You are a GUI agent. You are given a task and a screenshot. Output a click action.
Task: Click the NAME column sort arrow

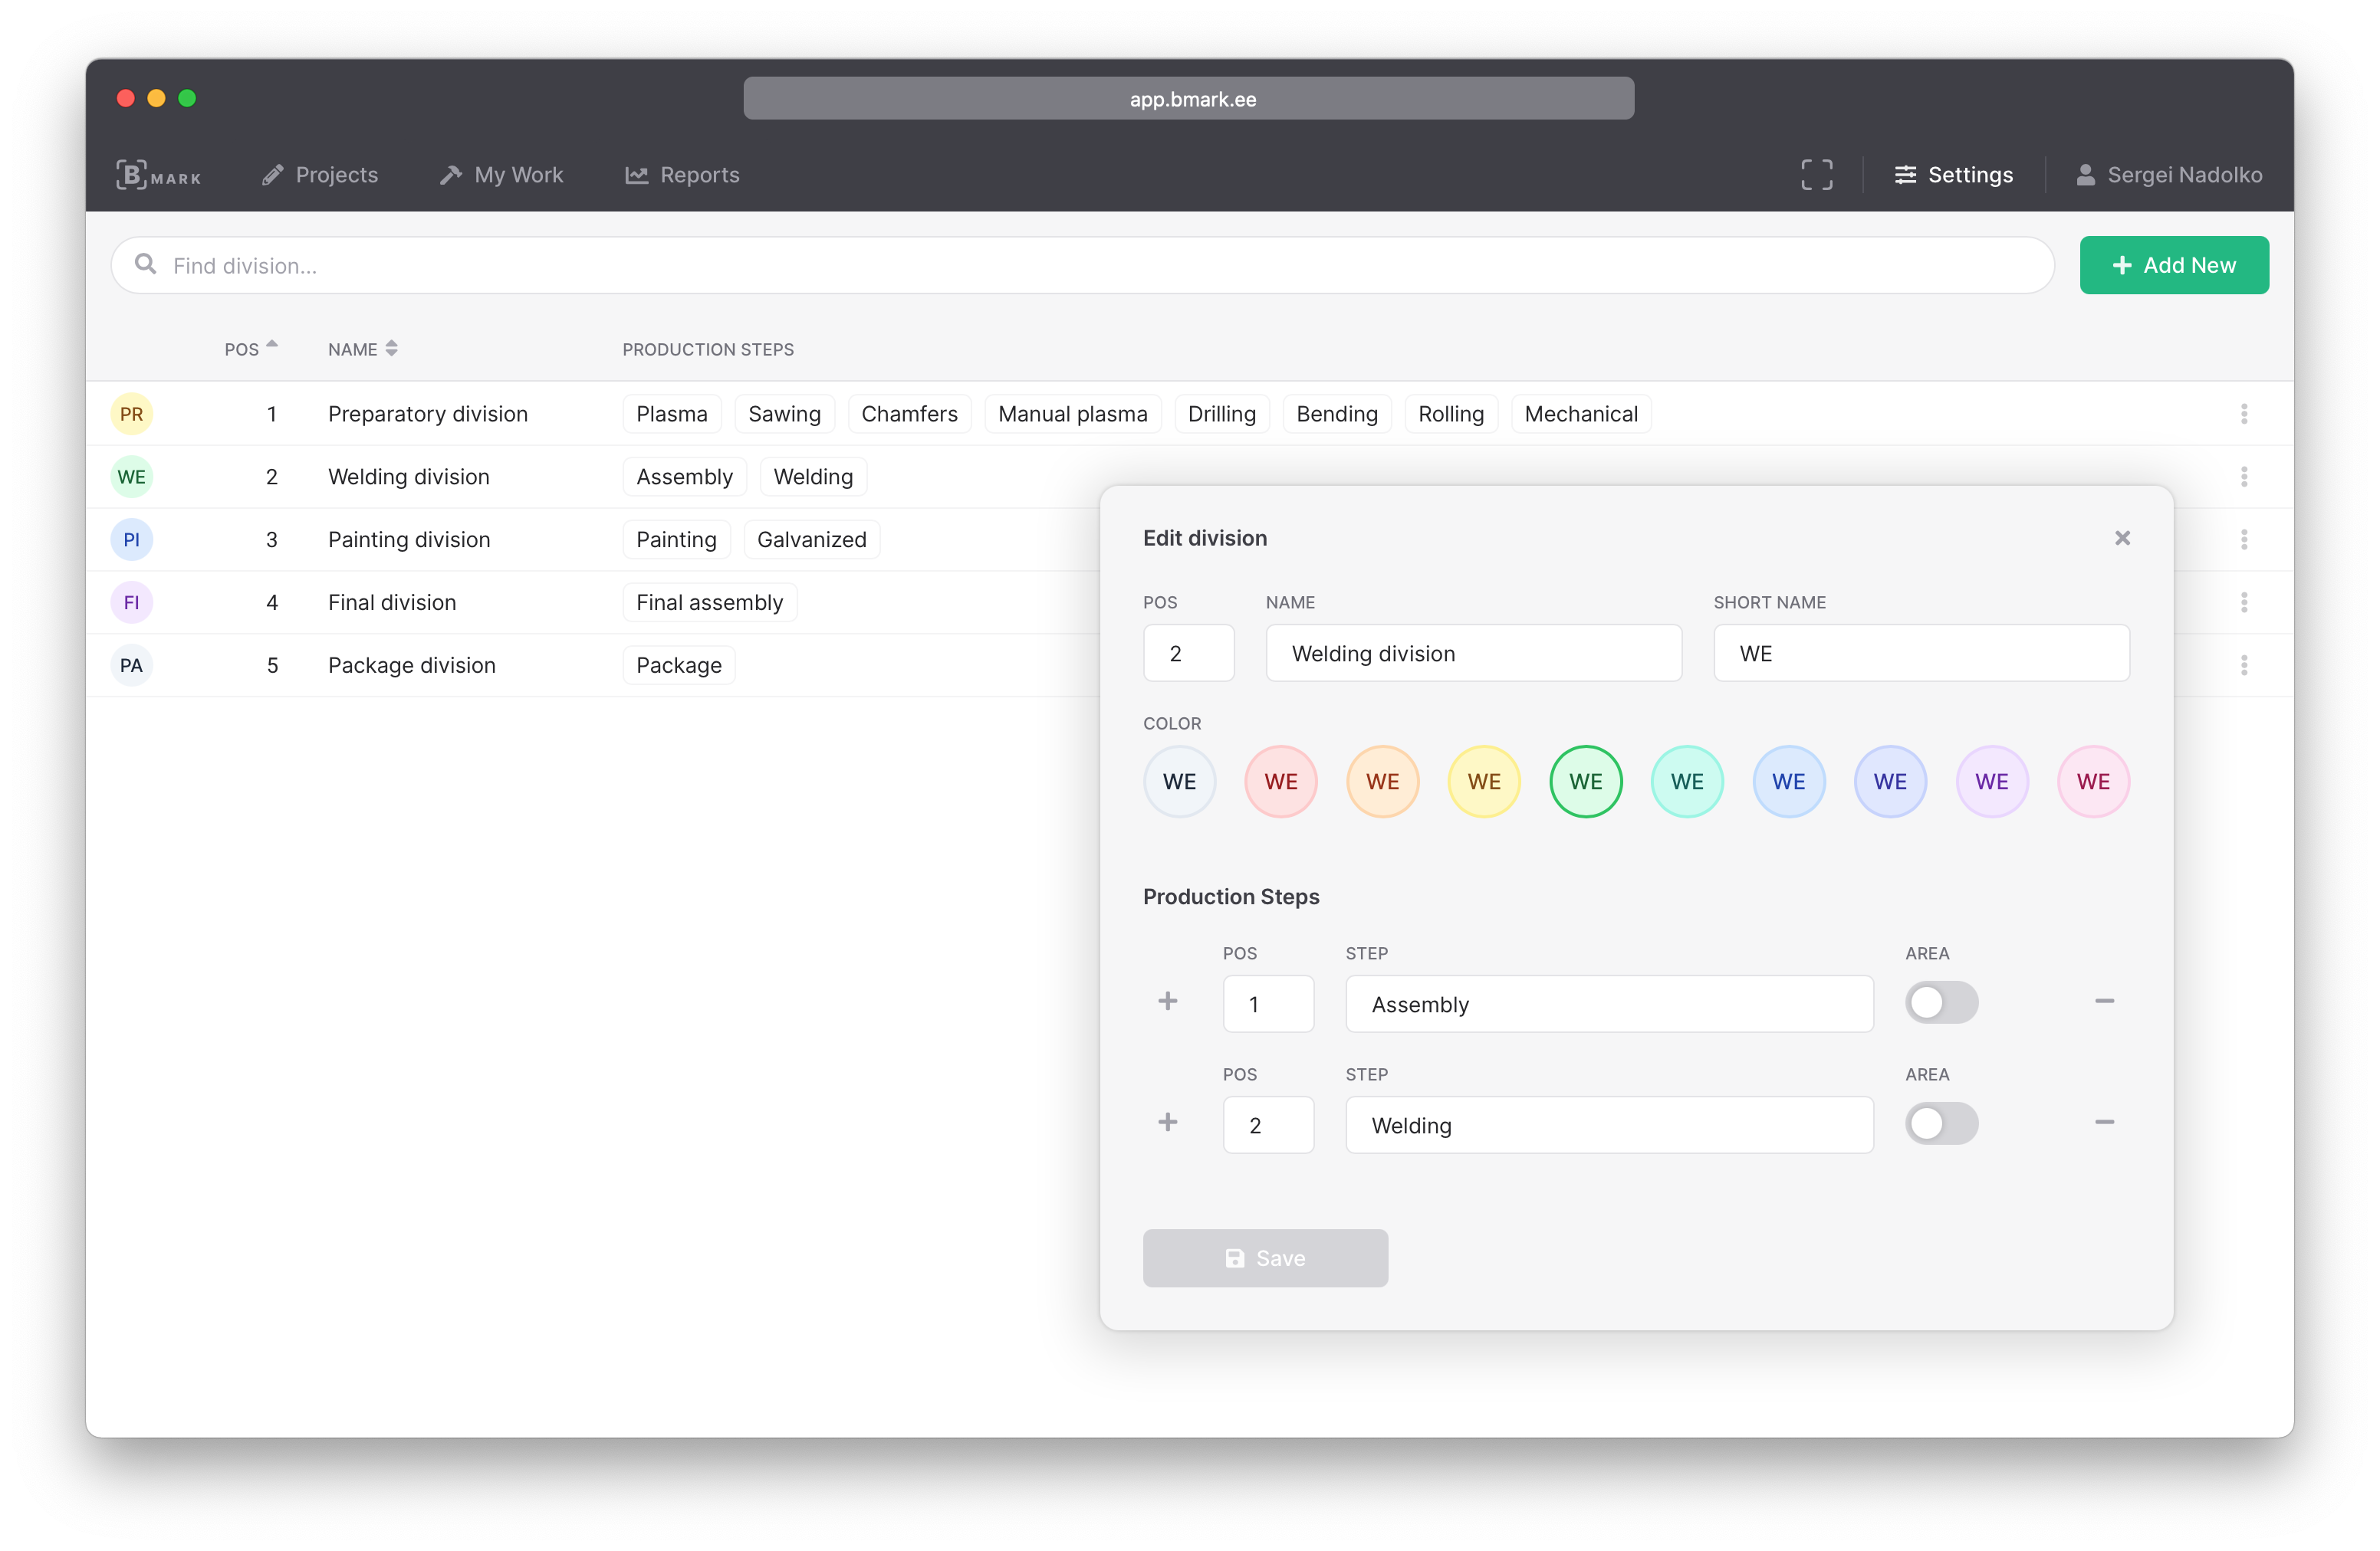pos(390,349)
